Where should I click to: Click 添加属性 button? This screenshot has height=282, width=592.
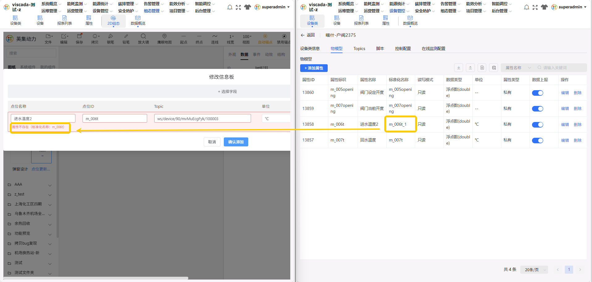point(314,68)
